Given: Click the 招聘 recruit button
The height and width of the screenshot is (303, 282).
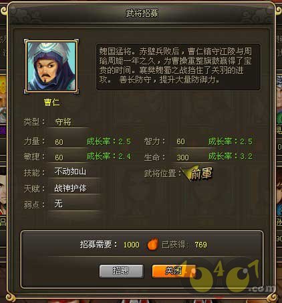Looking at the screenshot, I should [121, 271].
